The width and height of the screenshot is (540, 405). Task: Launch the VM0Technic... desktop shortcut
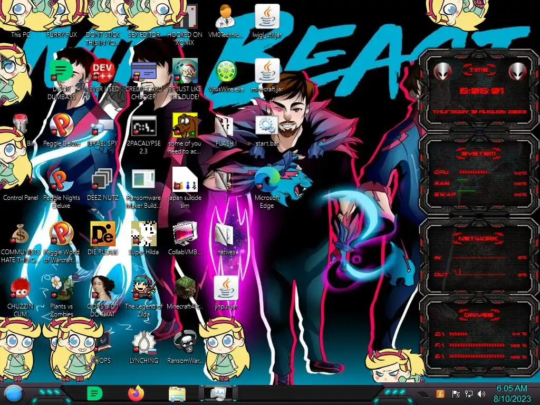coord(226,21)
